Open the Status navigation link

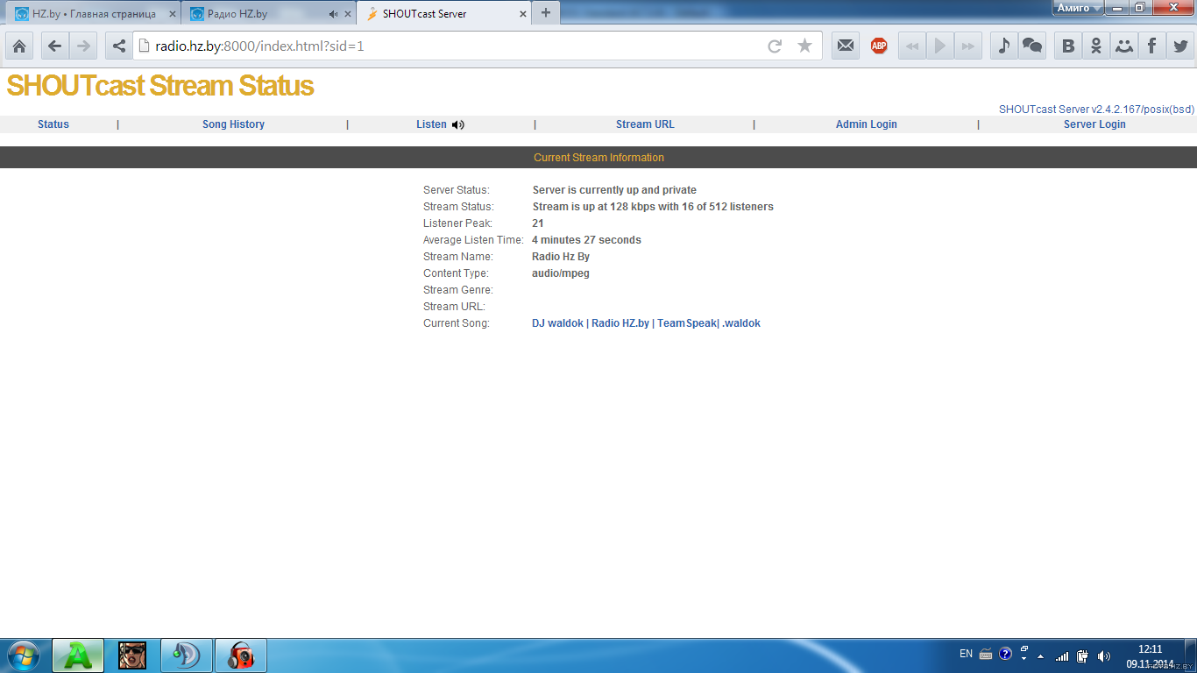point(53,124)
